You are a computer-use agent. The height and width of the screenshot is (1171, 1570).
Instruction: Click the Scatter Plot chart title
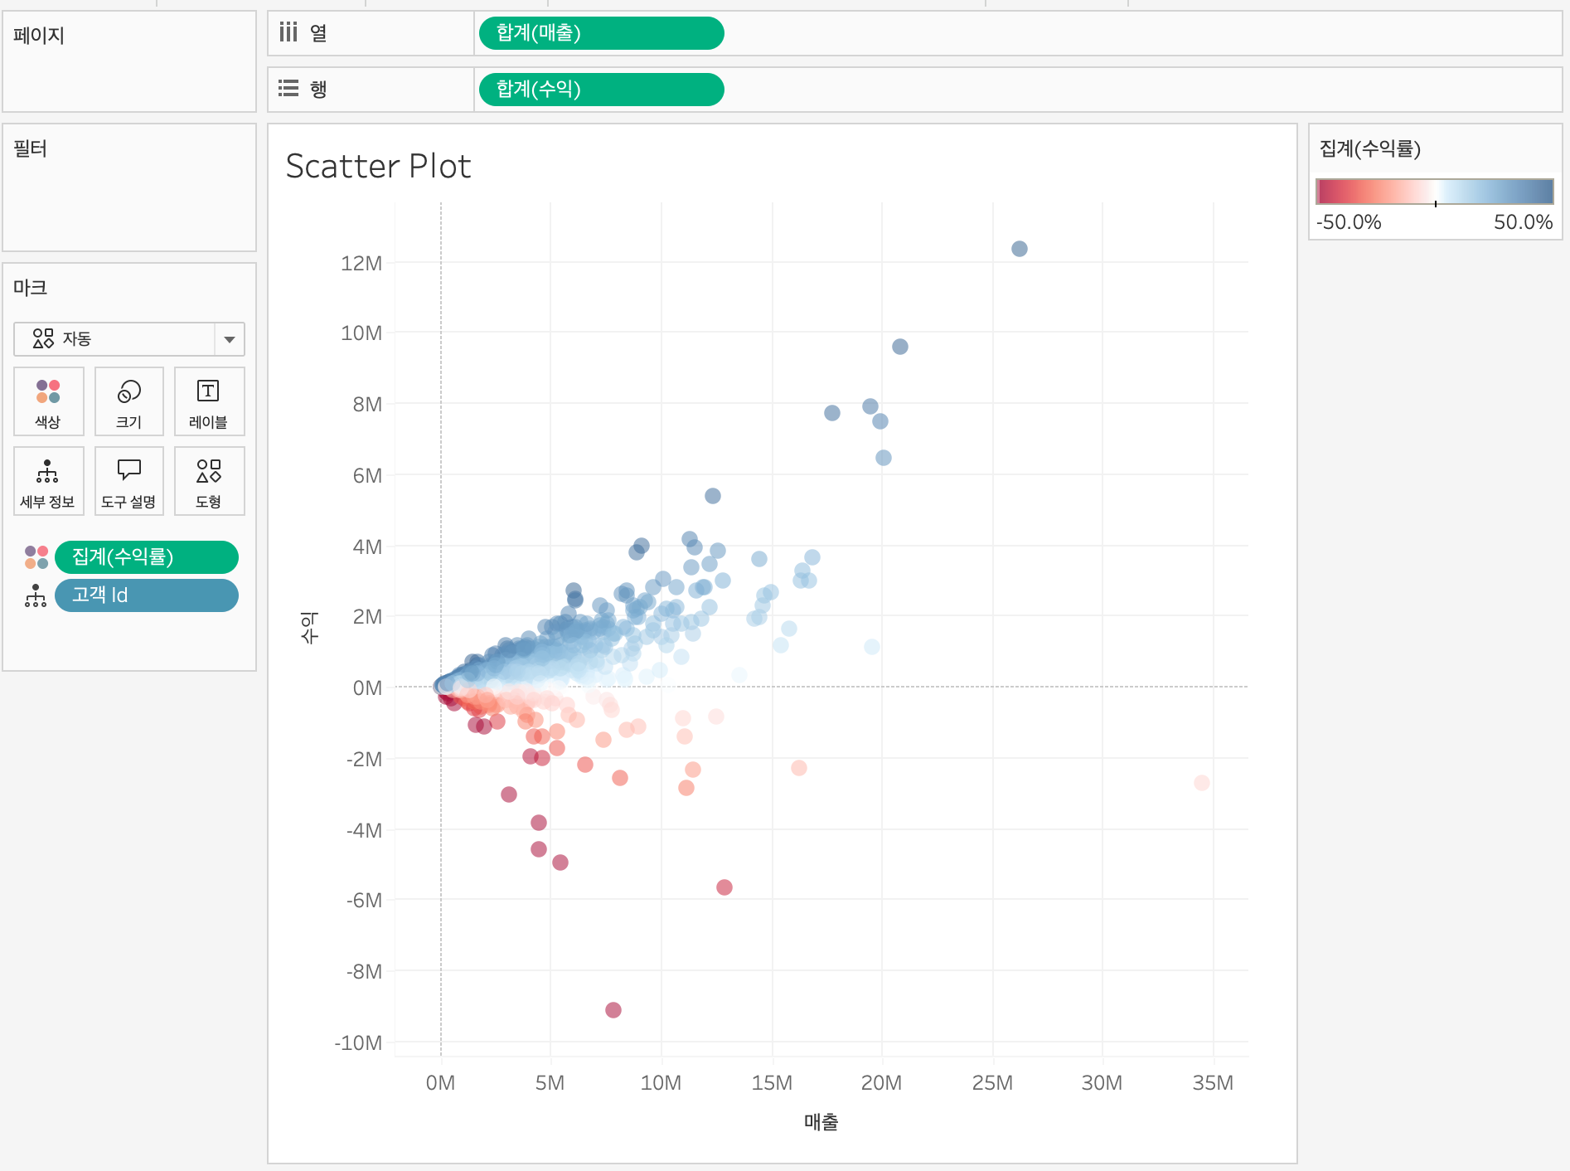(x=378, y=166)
